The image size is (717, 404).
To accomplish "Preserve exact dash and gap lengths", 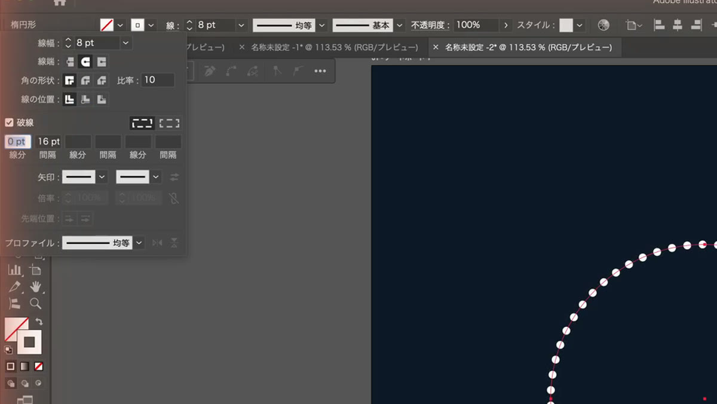I will point(143,123).
